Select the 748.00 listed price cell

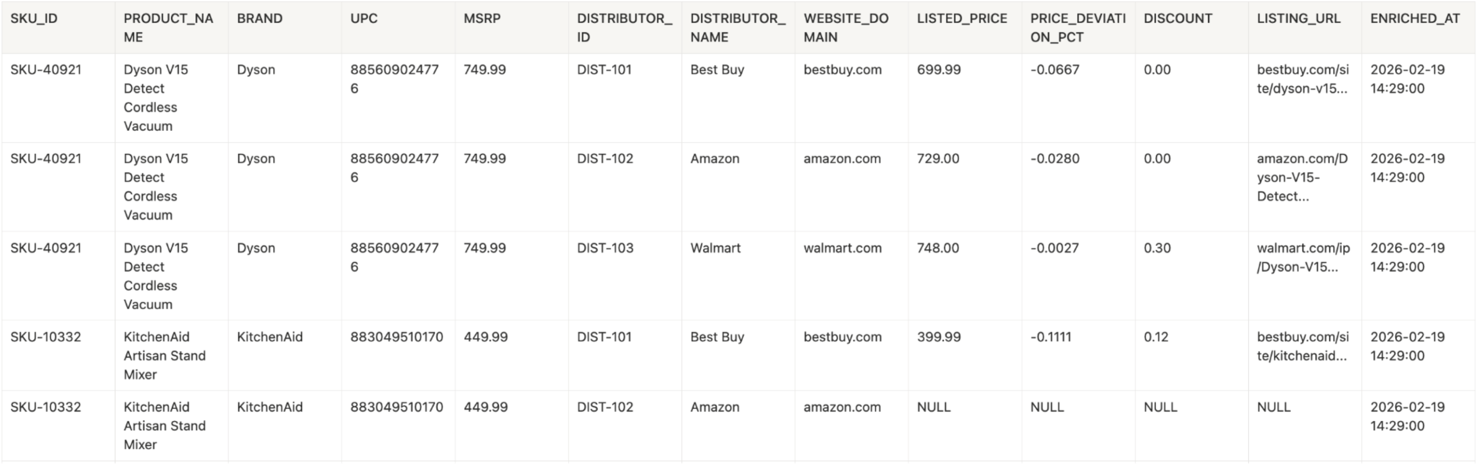(938, 248)
